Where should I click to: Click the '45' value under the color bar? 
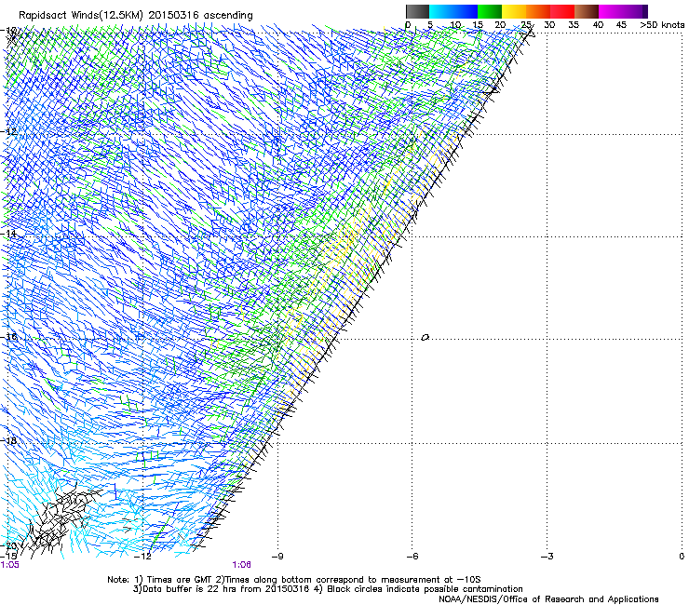621,25
